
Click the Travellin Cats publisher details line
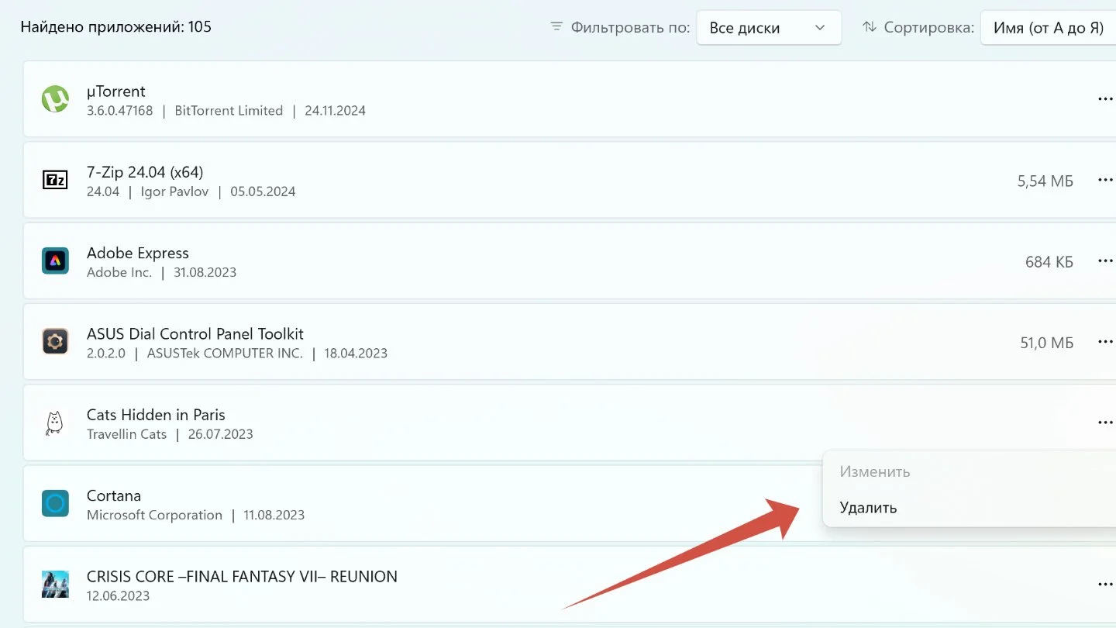pyautogui.click(x=170, y=434)
